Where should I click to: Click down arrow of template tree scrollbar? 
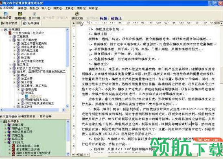click(x=68, y=154)
